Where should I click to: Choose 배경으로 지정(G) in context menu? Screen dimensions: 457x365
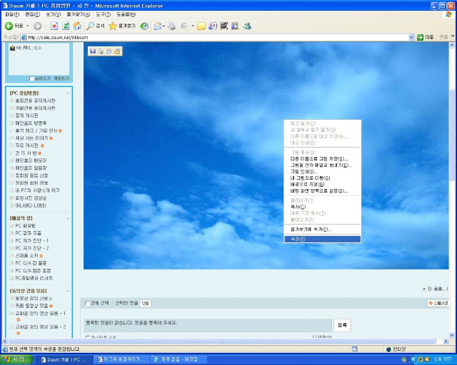click(x=322, y=185)
